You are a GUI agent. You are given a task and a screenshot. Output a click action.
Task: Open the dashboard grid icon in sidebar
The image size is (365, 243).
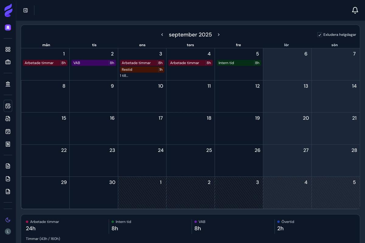[x=8, y=49]
